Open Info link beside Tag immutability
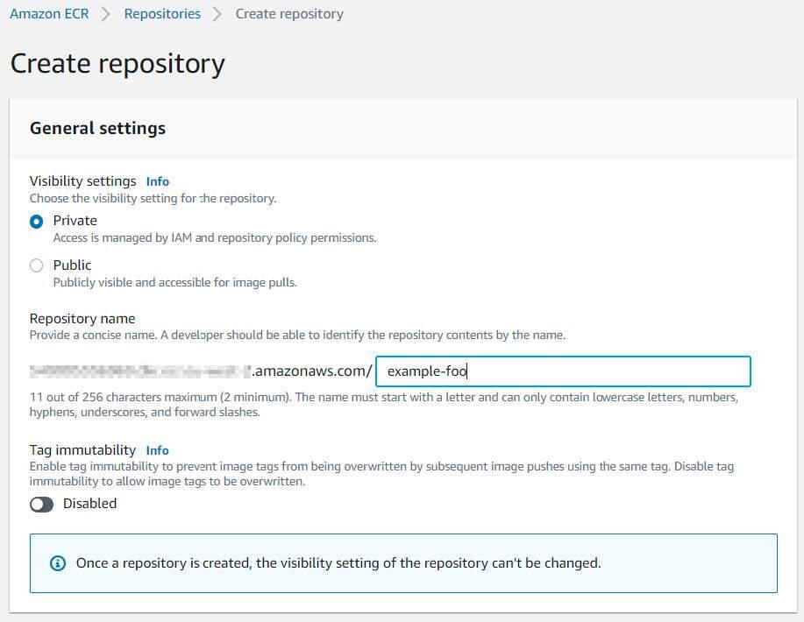 [x=158, y=450]
